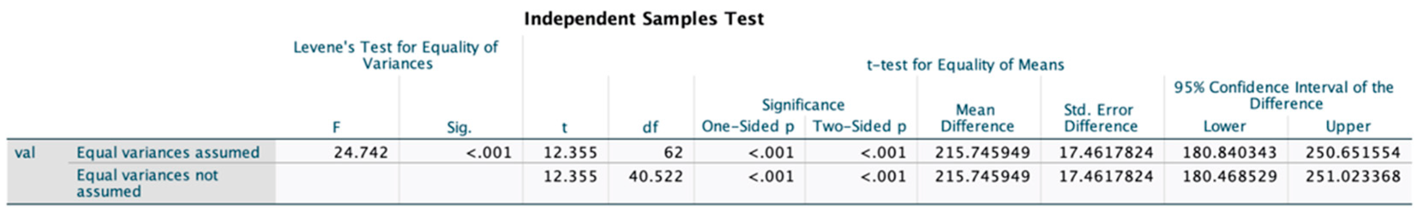Click the Std. Error Difference column header

point(1100,118)
